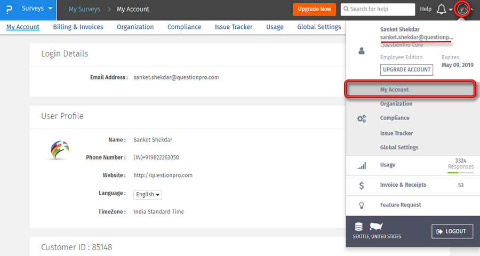Click the website http://questionpro.com text
The width and height of the screenshot is (480, 256).
pos(163,175)
